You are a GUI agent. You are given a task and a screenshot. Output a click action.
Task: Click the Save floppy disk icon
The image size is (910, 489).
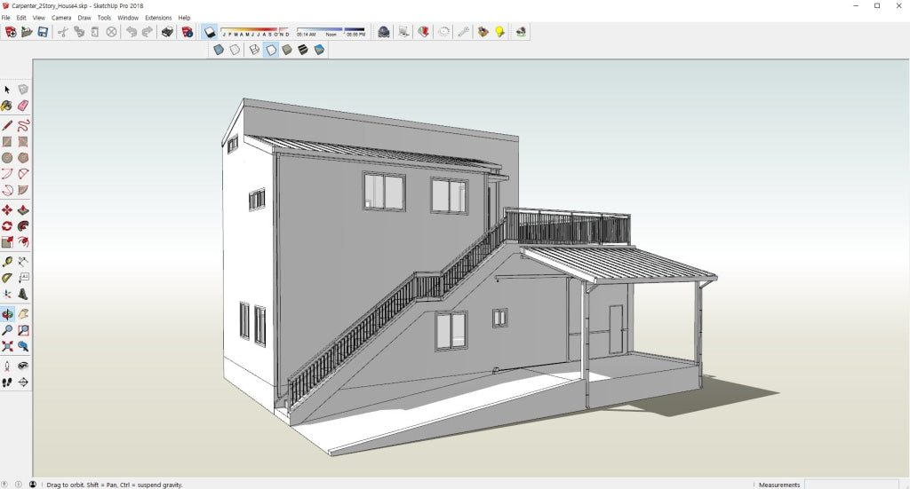click(x=43, y=33)
